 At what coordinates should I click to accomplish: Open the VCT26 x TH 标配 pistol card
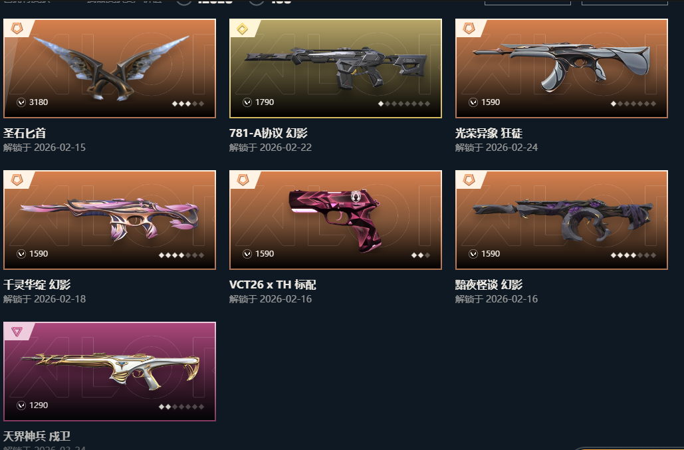pyautogui.click(x=336, y=220)
